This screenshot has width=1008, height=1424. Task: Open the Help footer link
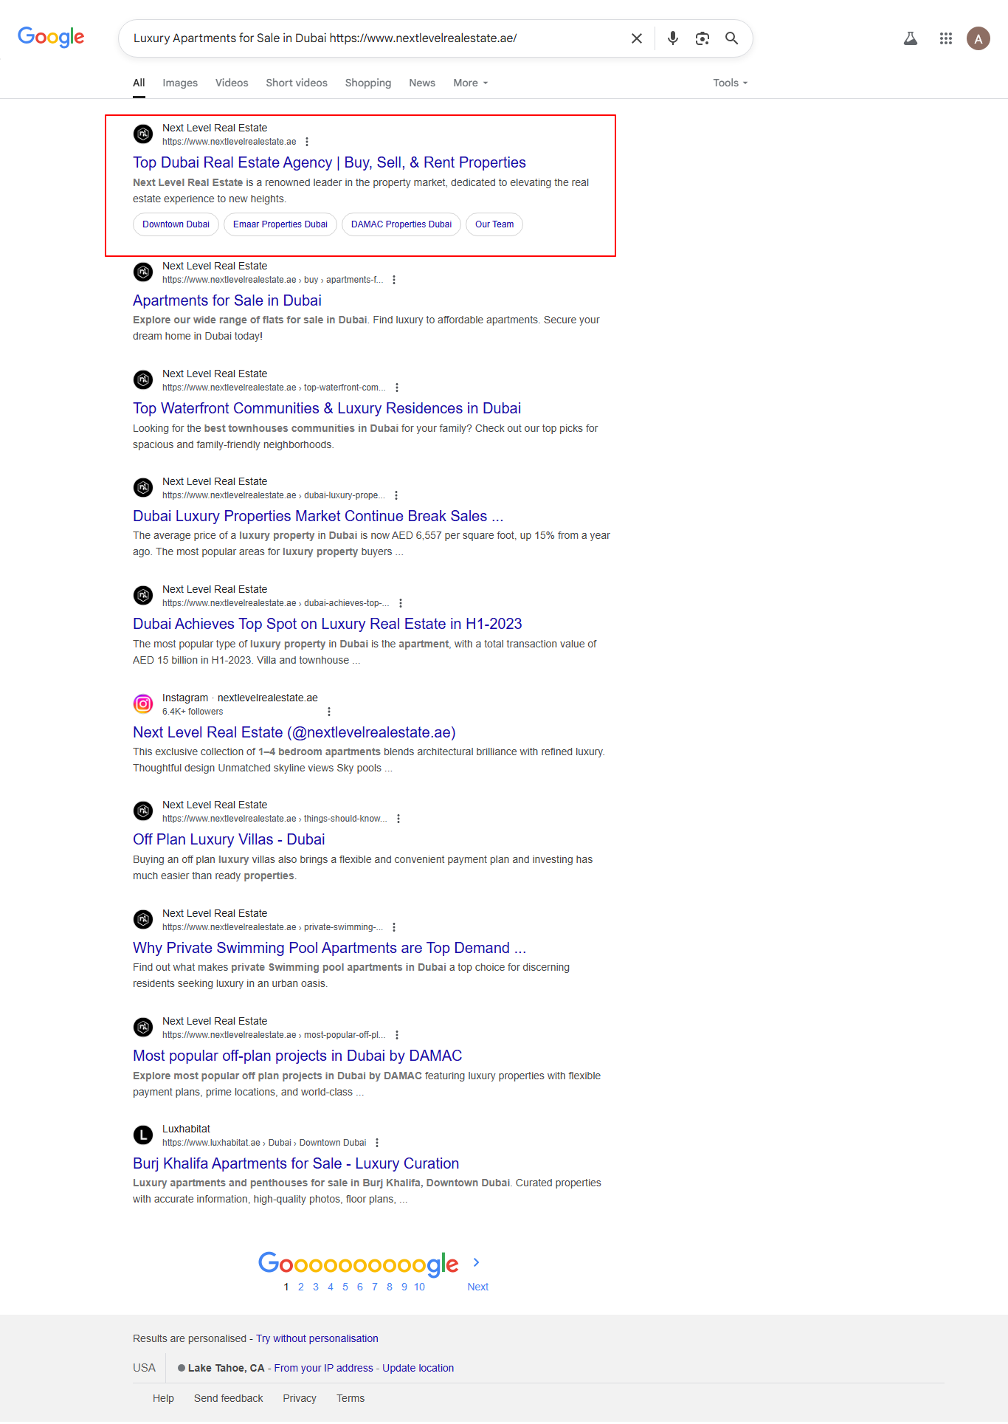pos(163,1398)
